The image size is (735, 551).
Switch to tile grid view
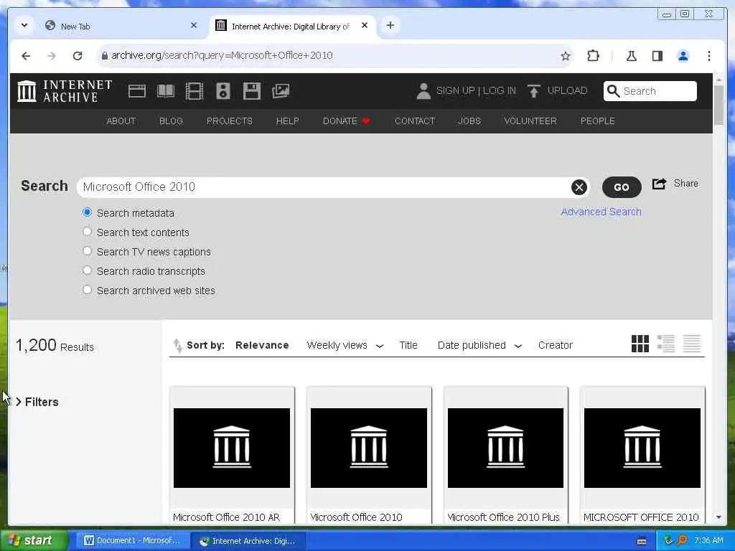[x=640, y=344]
